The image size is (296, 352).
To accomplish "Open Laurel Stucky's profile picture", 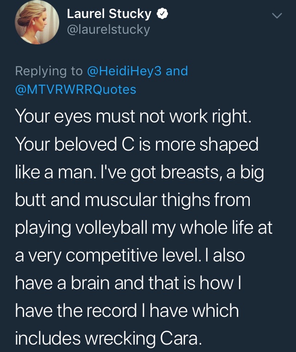I will (37, 22).
